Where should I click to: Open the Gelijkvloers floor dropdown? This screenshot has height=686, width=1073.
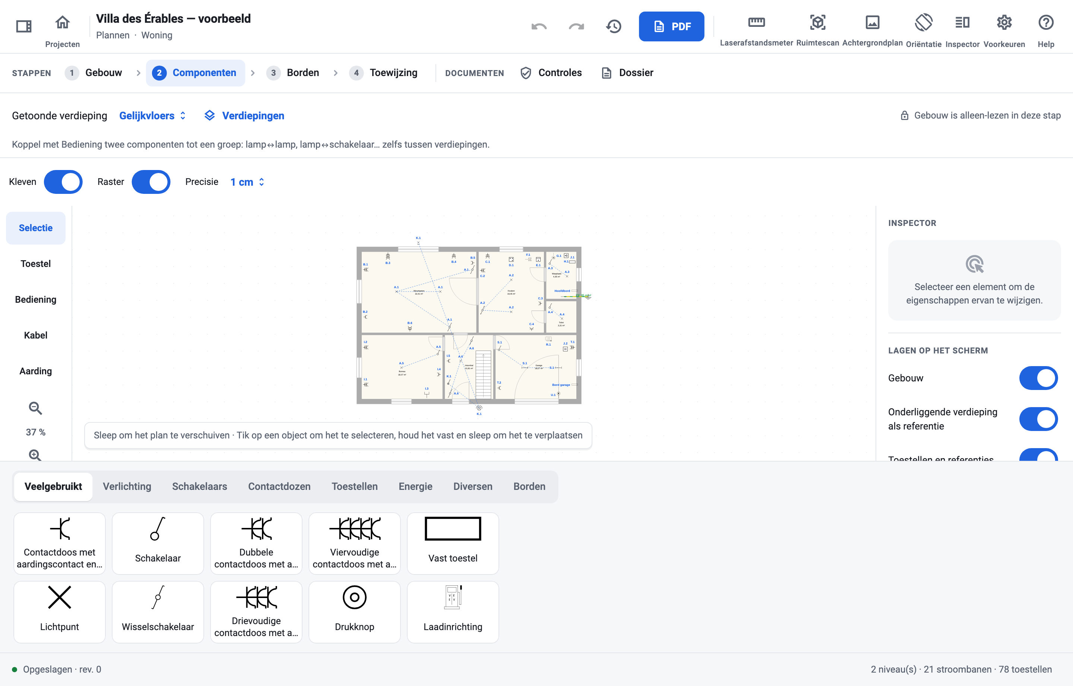click(x=152, y=116)
